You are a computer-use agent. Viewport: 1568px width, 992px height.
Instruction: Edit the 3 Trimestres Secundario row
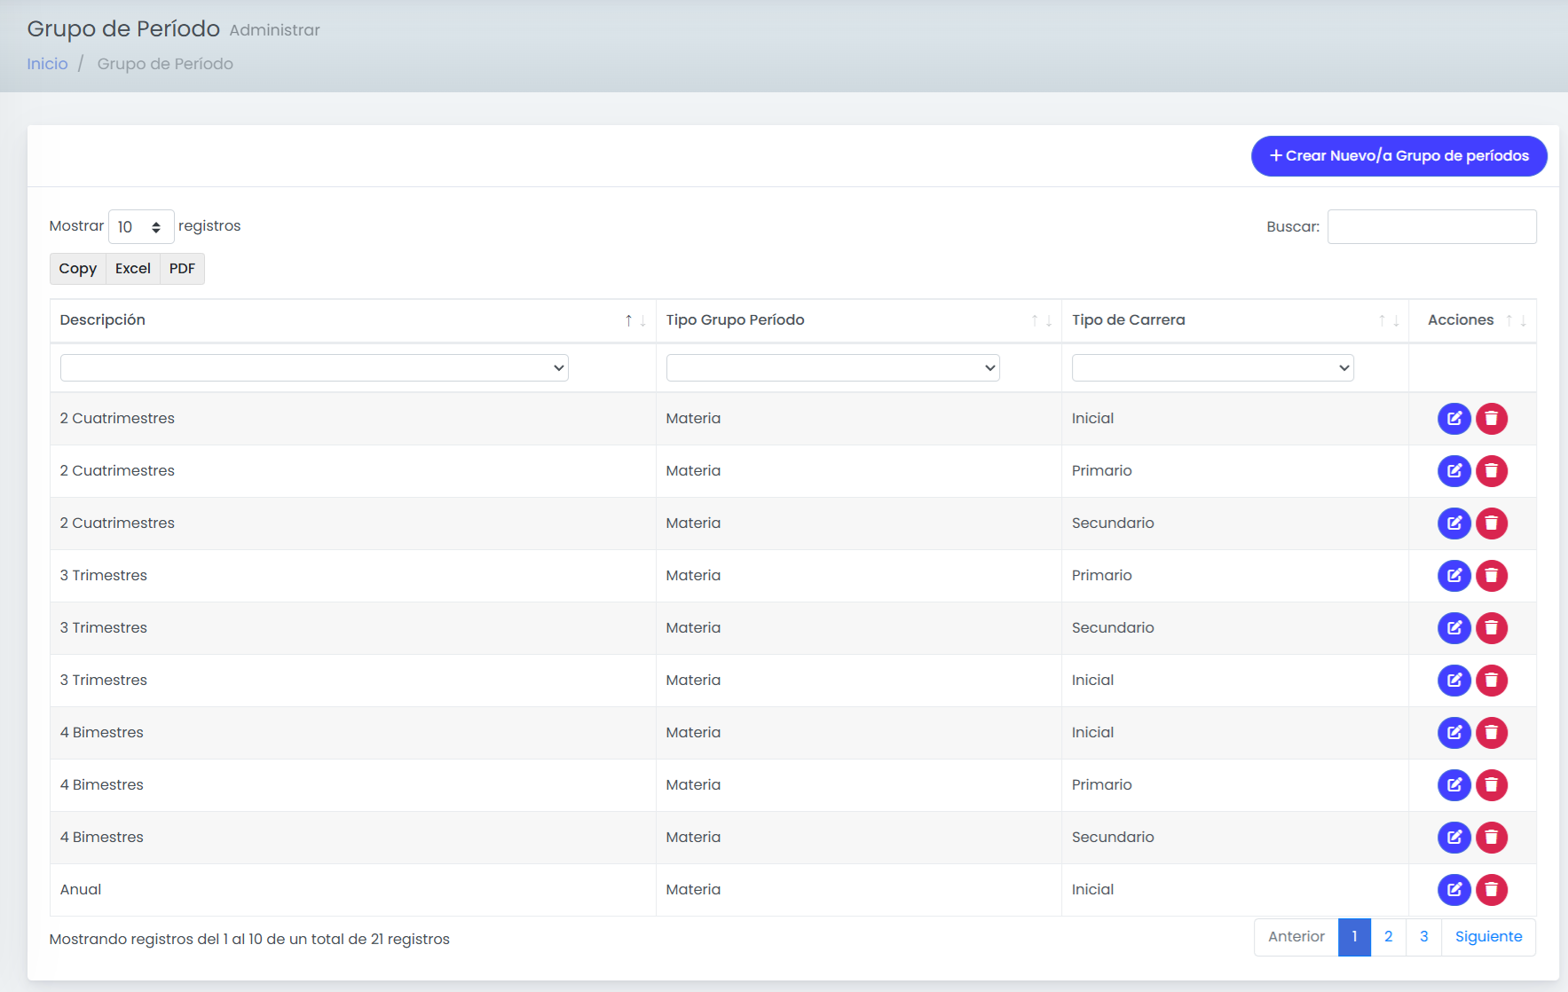1454,628
